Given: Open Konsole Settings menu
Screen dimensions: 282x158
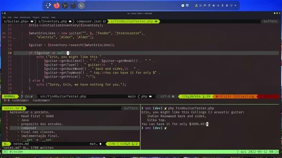Looking at the screenshot, I should tap(45, 18).
